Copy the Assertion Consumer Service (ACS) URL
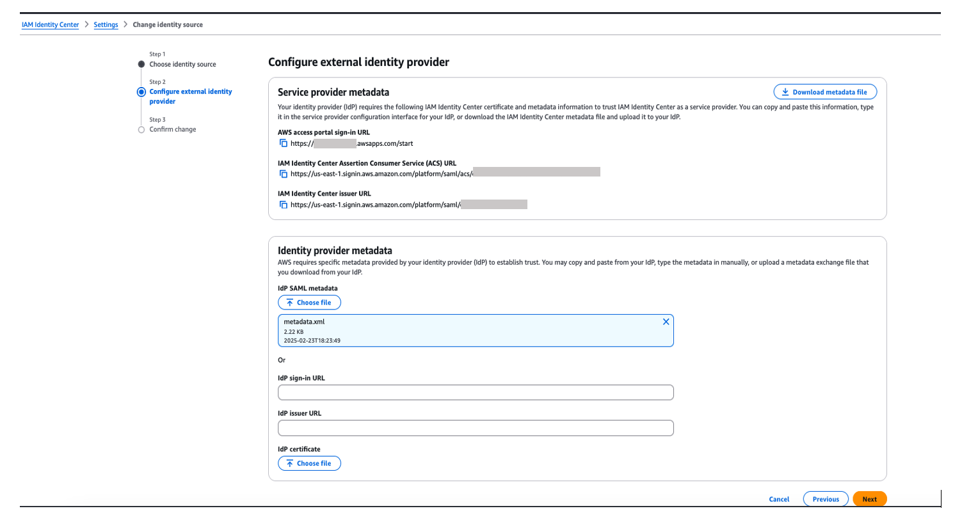The height and width of the screenshot is (527, 978). coord(283,172)
